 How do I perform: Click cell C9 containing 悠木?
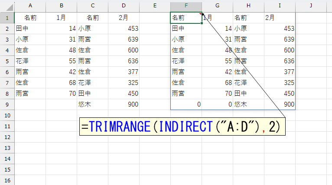tap(92, 104)
